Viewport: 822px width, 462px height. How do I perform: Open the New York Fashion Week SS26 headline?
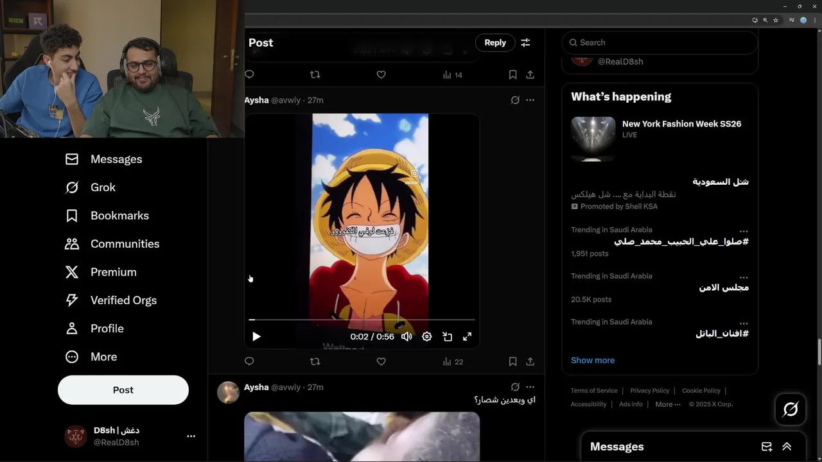pos(681,124)
